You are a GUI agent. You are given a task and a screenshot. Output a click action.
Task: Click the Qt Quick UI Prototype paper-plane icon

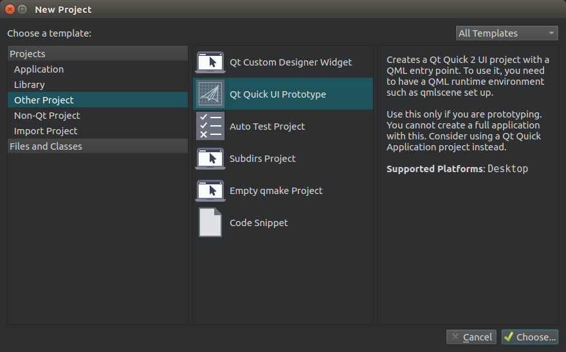tap(210, 94)
